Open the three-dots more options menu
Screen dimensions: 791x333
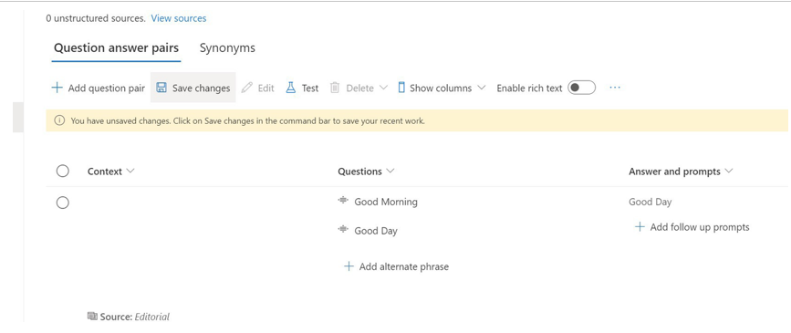coord(614,88)
